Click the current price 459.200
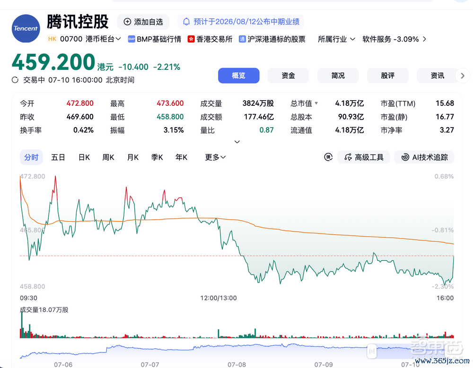Screen dimensions: 473x368 [x=53, y=62]
